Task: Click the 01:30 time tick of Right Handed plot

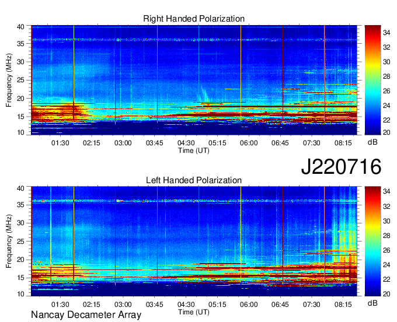Action: click(x=60, y=143)
